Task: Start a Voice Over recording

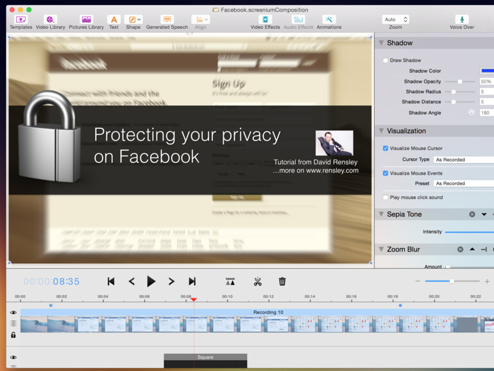Action: click(462, 22)
